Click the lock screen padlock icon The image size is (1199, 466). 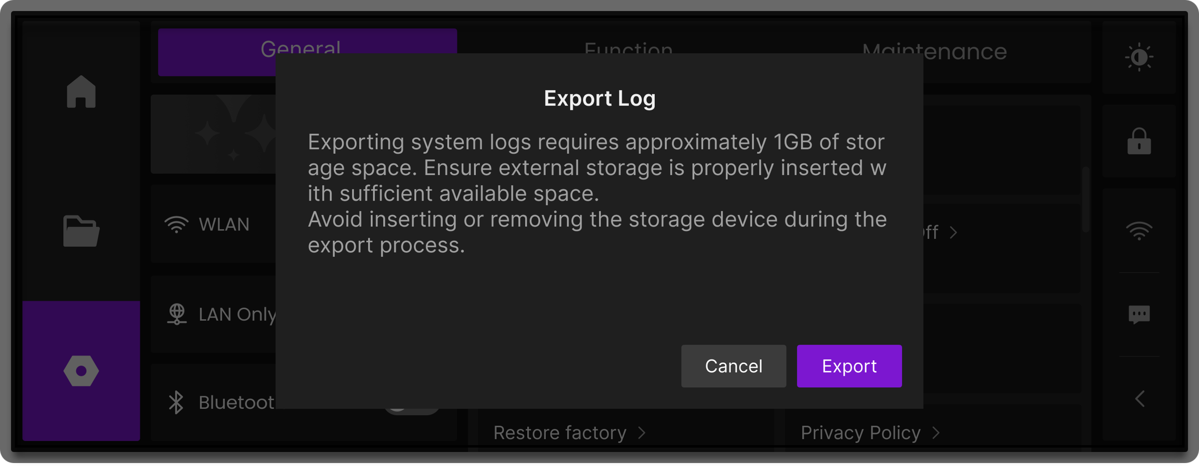pyautogui.click(x=1139, y=141)
